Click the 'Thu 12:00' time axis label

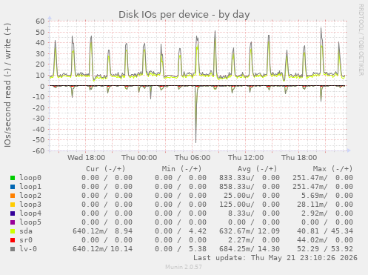click(246, 158)
